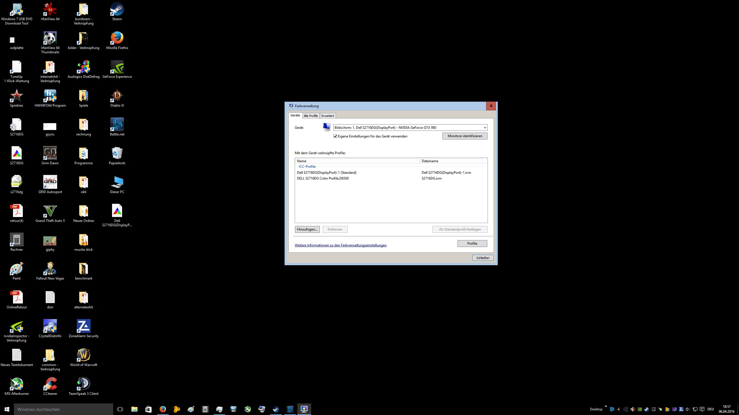739x415 pixels.
Task: Select the DELL S2716DG Color Profile,D6500 entry
Action: (323, 178)
